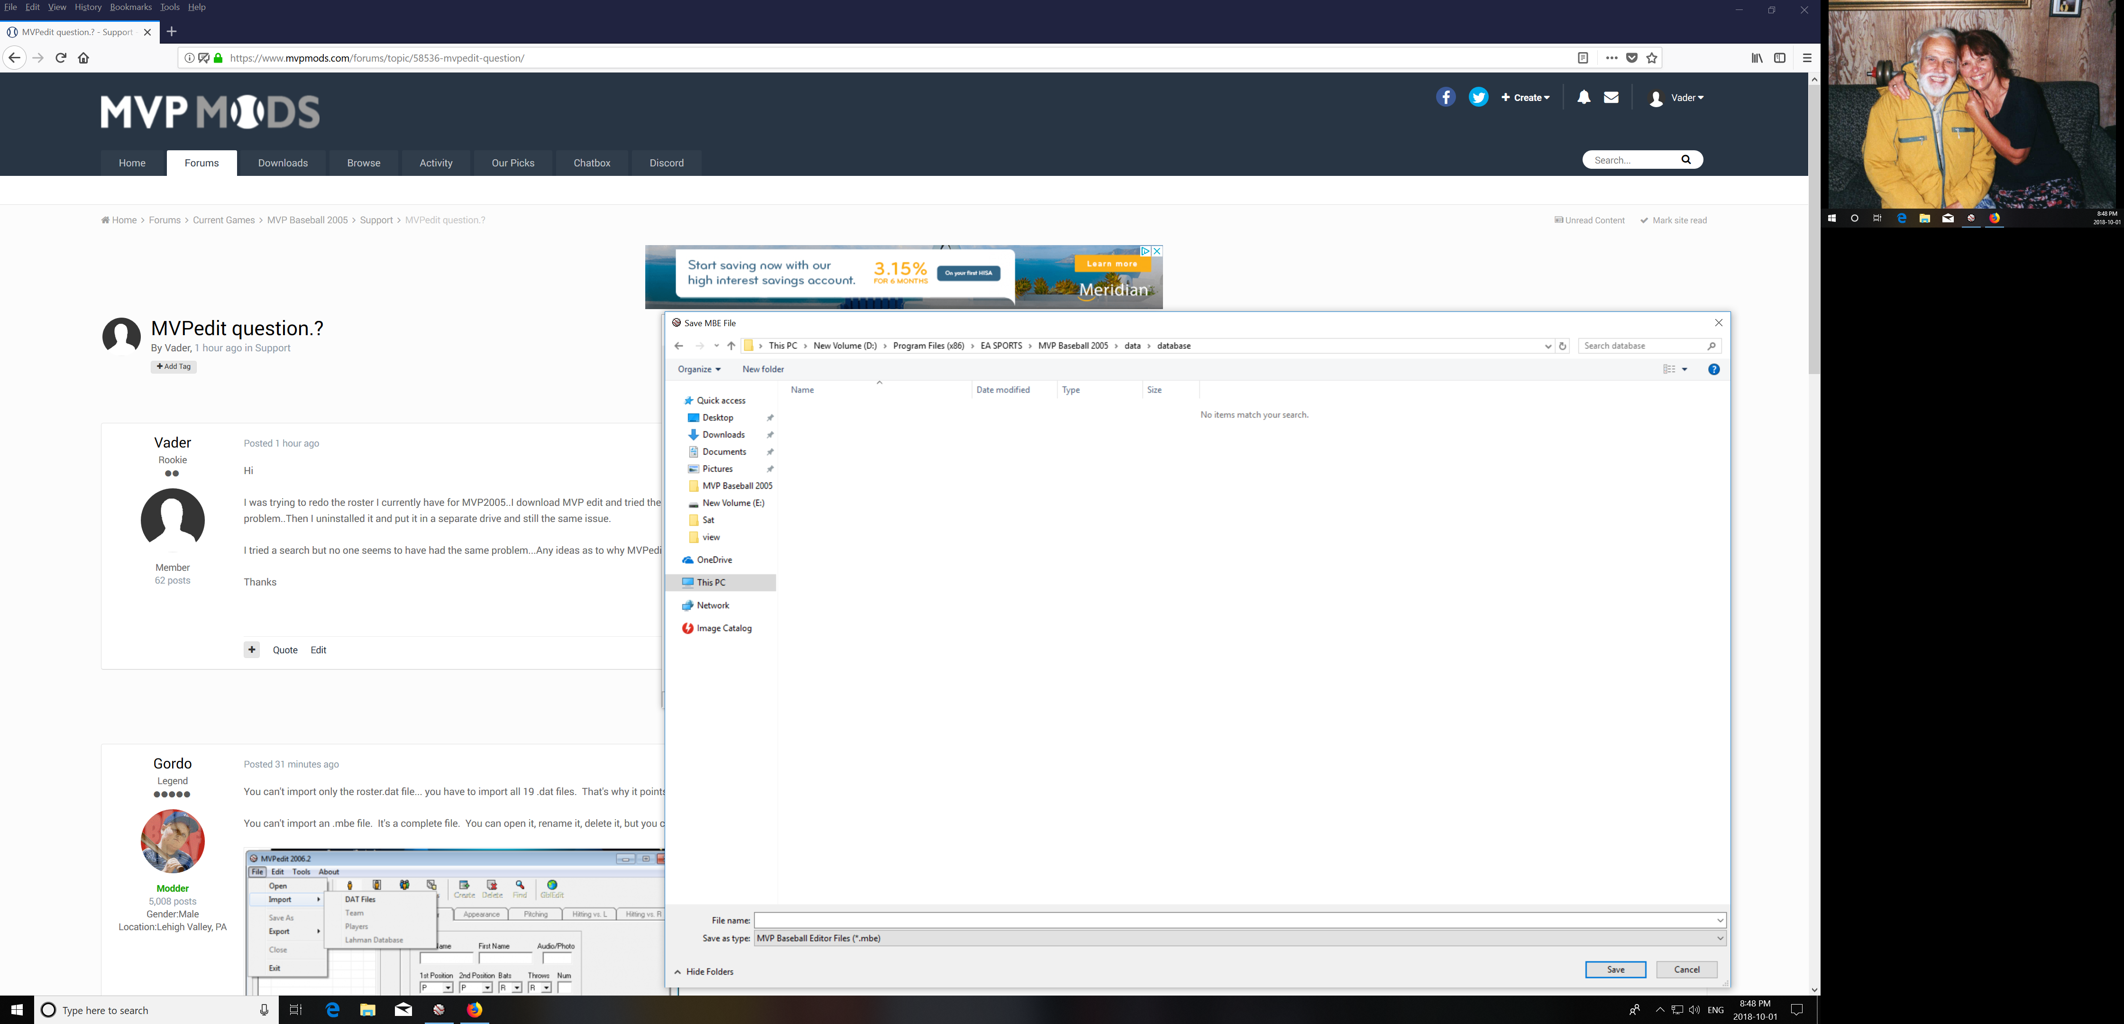Open the Pocket save icon in address bar

tap(1632, 58)
